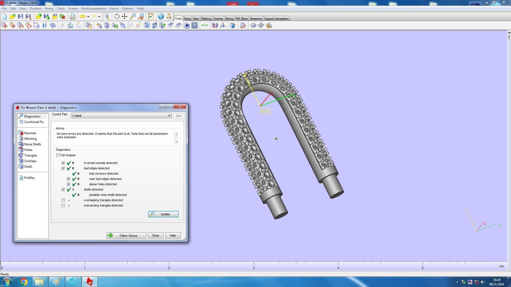
Task: Click the green checklist icon
Action: click(151, 17)
